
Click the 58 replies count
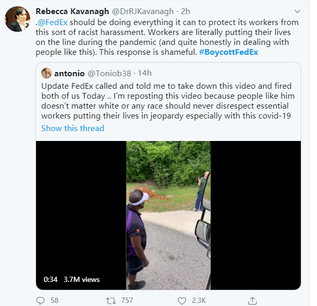[x=55, y=300]
